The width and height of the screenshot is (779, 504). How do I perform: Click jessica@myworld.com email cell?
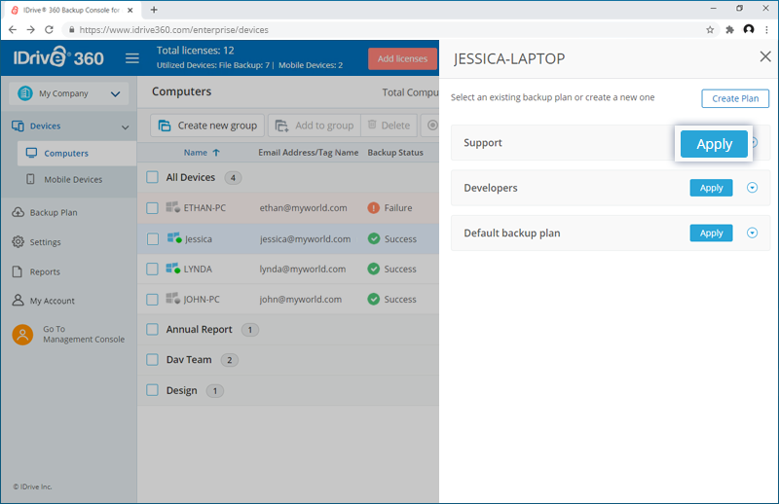[305, 238]
